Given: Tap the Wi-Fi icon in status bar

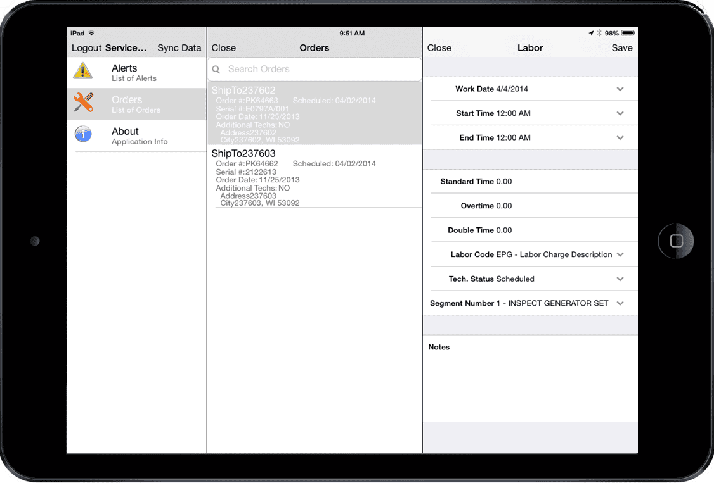Looking at the screenshot, I should (92, 33).
